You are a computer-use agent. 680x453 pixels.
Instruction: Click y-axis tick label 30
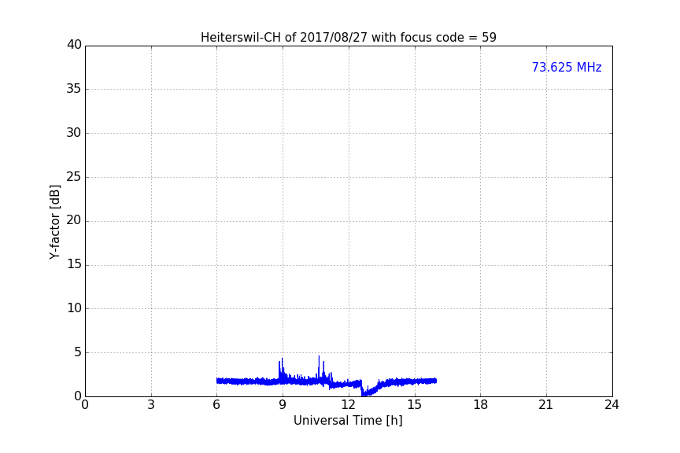(74, 133)
